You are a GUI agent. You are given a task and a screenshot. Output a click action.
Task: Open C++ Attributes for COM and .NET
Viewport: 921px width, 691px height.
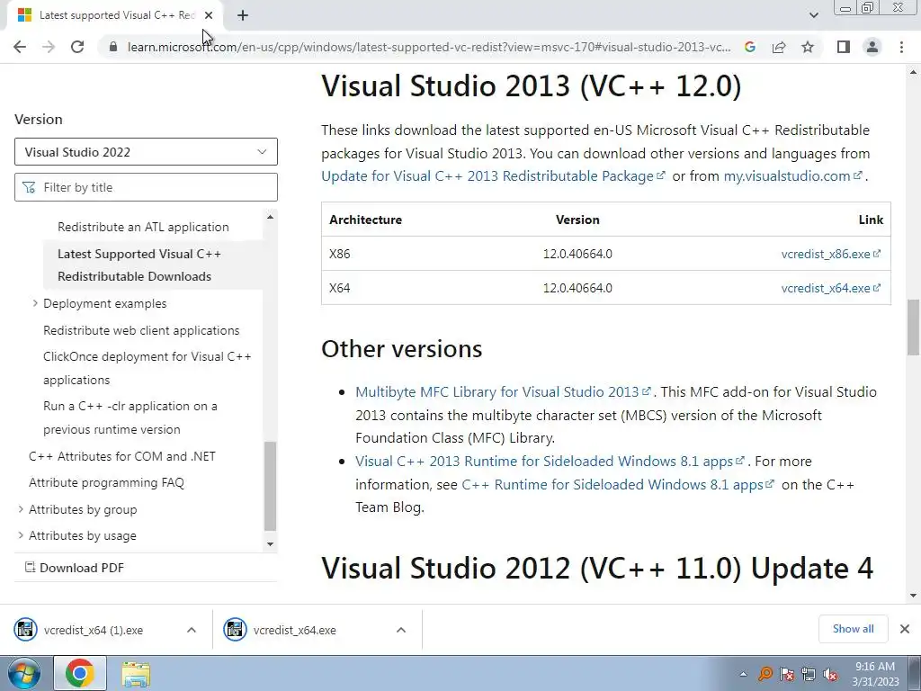click(x=122, y=456)
